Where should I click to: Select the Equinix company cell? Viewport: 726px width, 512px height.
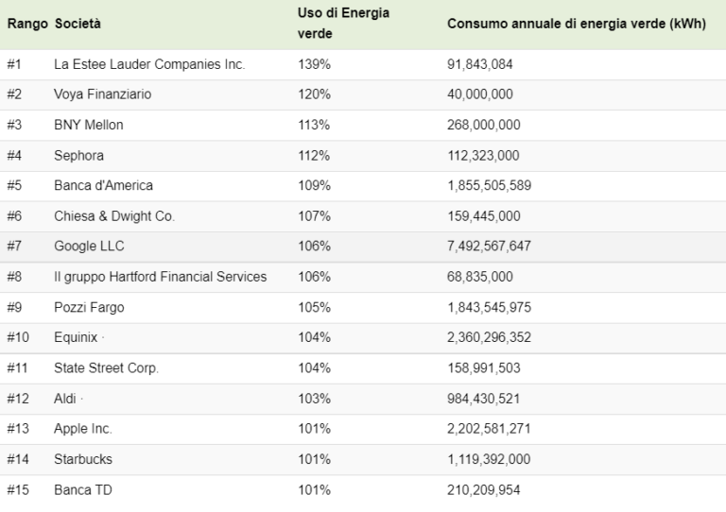point(76,337)
